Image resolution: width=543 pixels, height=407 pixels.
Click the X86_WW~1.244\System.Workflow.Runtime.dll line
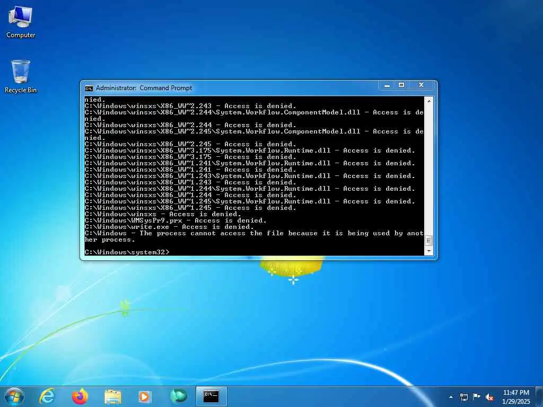click(250, 189)
